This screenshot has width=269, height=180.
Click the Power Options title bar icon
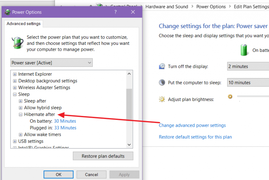[8, 12]
